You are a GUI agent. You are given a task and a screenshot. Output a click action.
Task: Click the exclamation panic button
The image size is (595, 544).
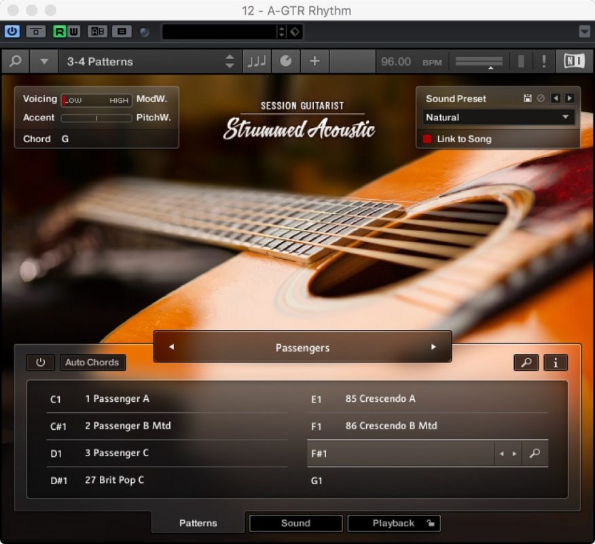544,61
